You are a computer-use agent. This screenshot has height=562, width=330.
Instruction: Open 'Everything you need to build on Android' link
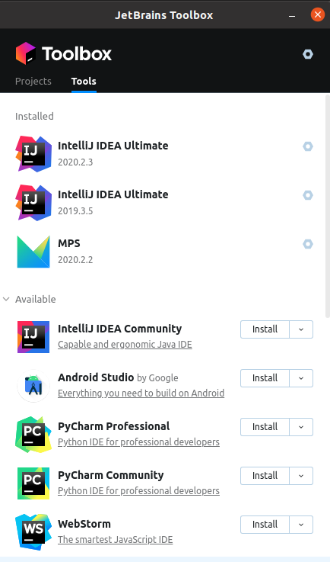141,393
